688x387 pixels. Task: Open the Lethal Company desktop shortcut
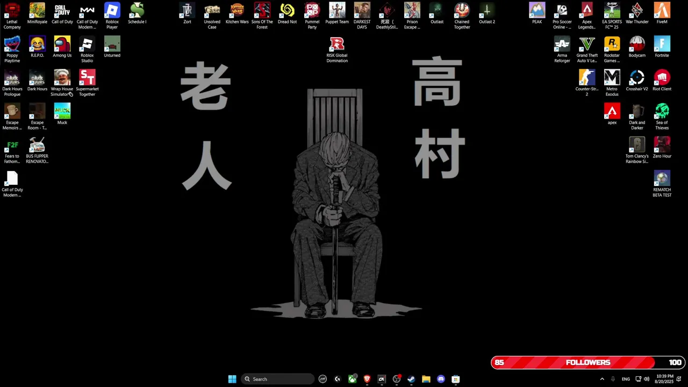12,16
